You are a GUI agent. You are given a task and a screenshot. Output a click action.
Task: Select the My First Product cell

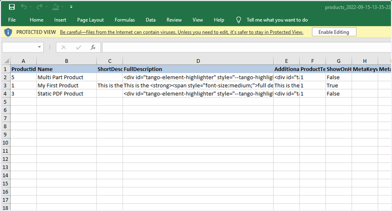pyautogui.click(x=67, y=86)
